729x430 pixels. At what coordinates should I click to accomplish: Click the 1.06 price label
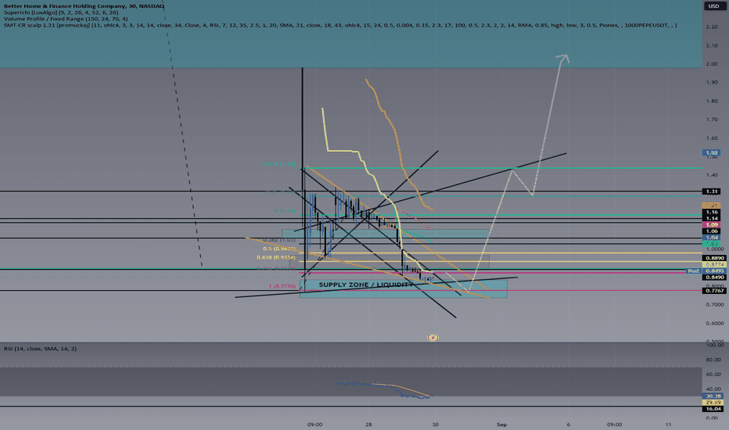pos(711,231)
